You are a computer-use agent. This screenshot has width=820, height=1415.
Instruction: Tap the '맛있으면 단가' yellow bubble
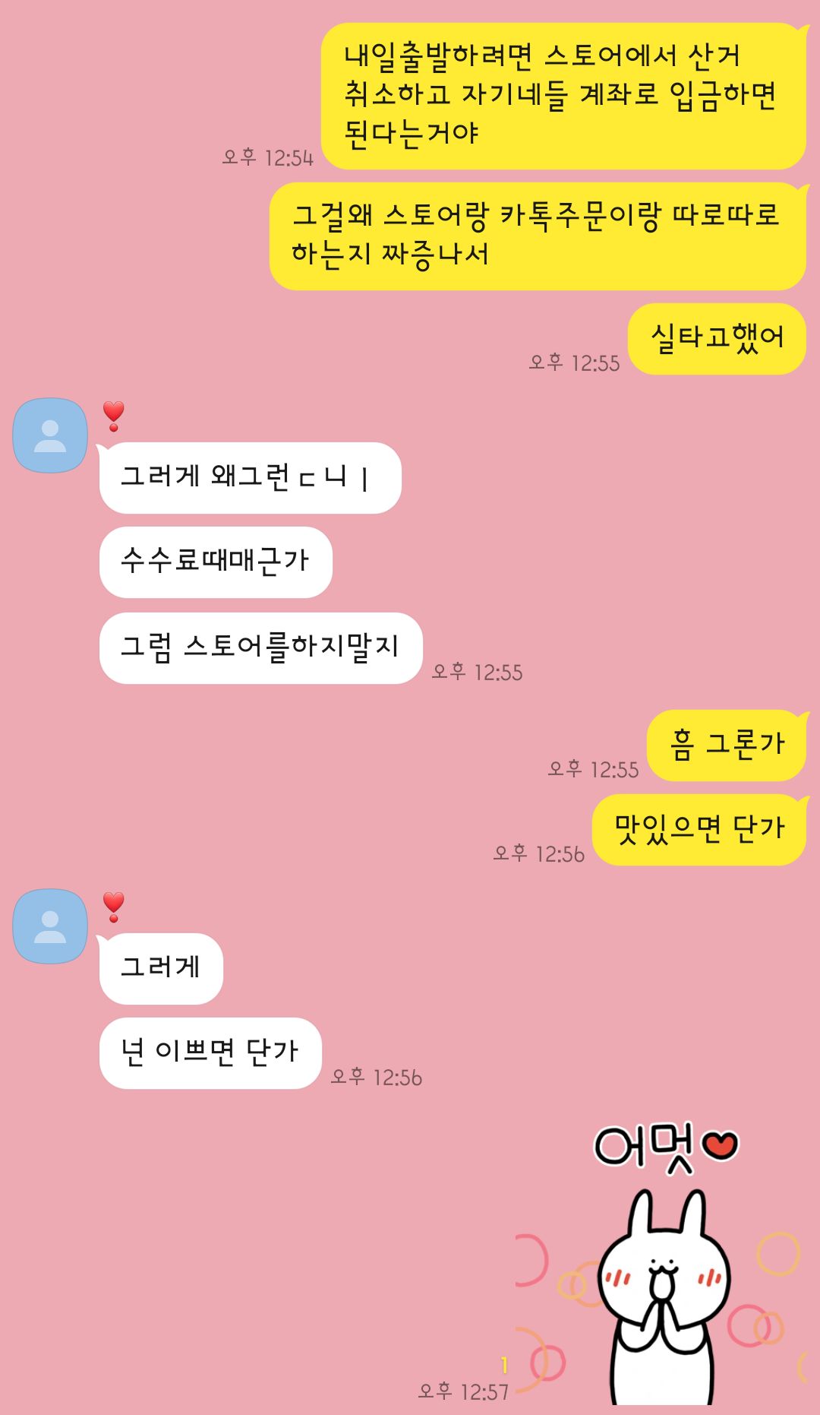[699, 830]
